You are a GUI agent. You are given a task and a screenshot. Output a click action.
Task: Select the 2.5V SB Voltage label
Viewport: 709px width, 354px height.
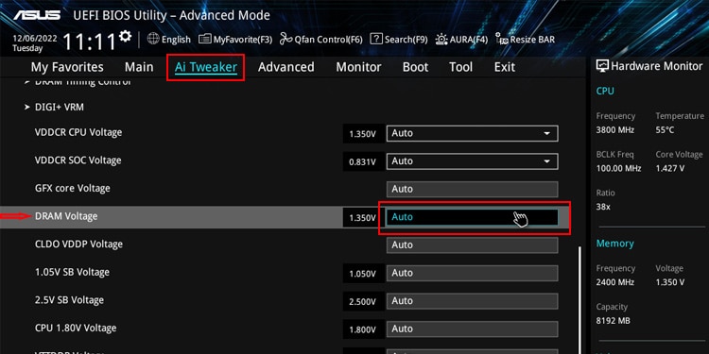(69, 300)
